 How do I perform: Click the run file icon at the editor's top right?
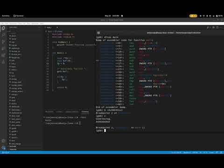(208, 28)
